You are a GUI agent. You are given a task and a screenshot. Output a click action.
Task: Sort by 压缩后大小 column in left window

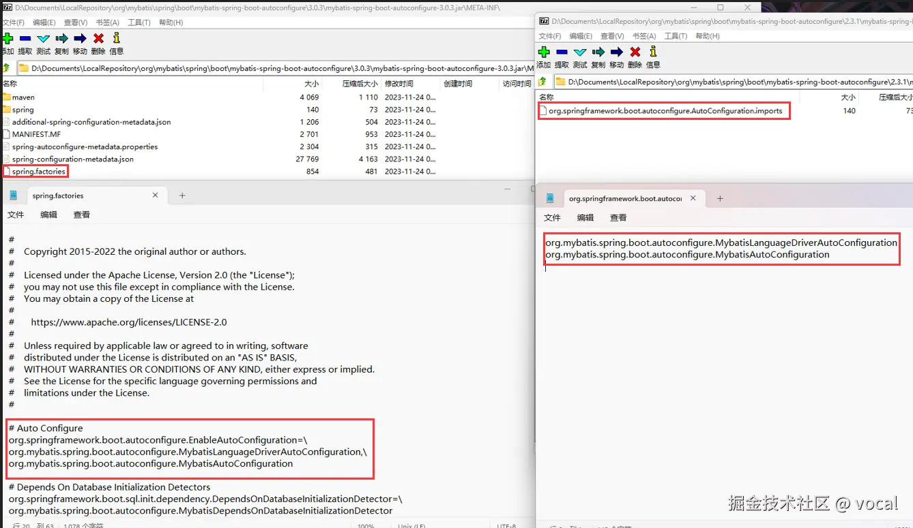(x=360, y=84)
